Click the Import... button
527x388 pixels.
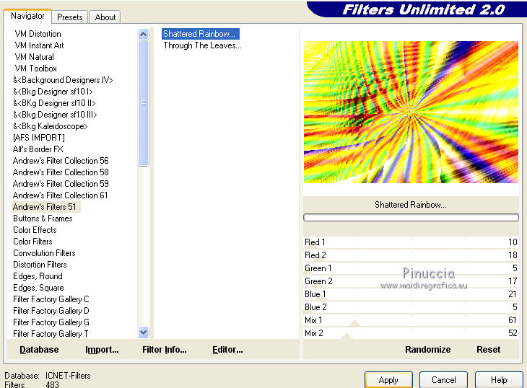click(102, 350)
